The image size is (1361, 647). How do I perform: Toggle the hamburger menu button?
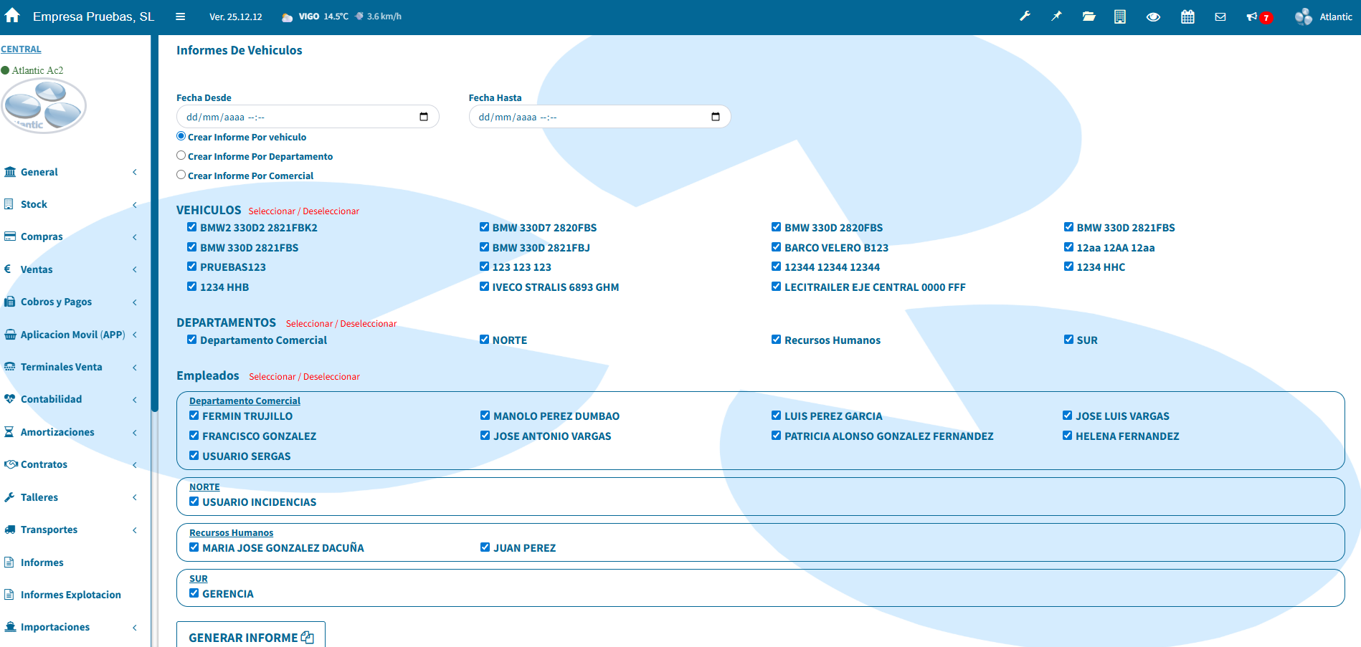180,16
